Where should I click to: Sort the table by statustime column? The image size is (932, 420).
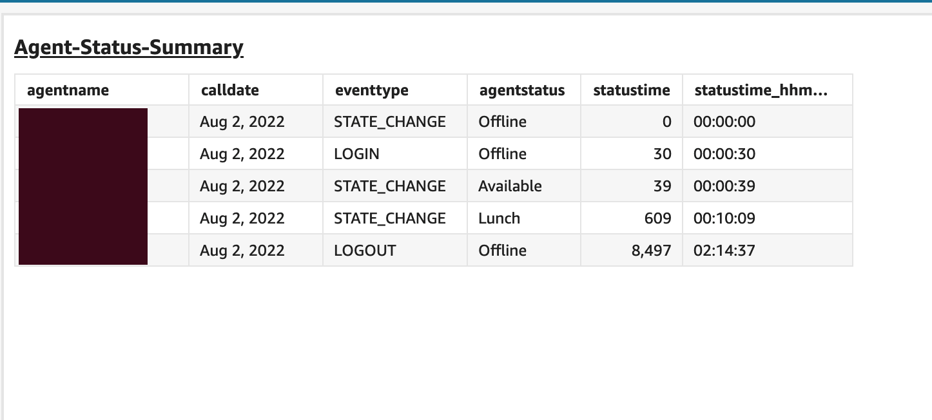coord(630,90)
